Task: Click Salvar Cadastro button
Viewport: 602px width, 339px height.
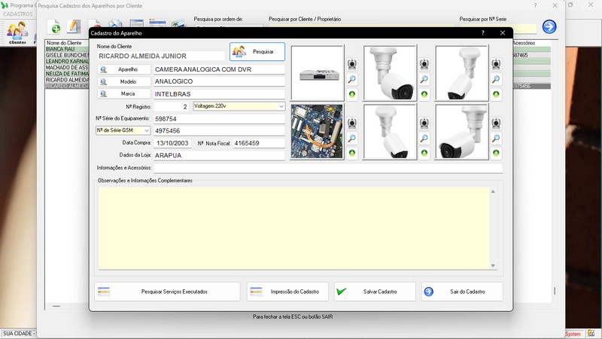Action: point(375,292)
